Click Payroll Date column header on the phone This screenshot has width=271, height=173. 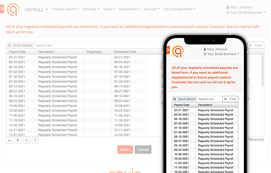184,105
